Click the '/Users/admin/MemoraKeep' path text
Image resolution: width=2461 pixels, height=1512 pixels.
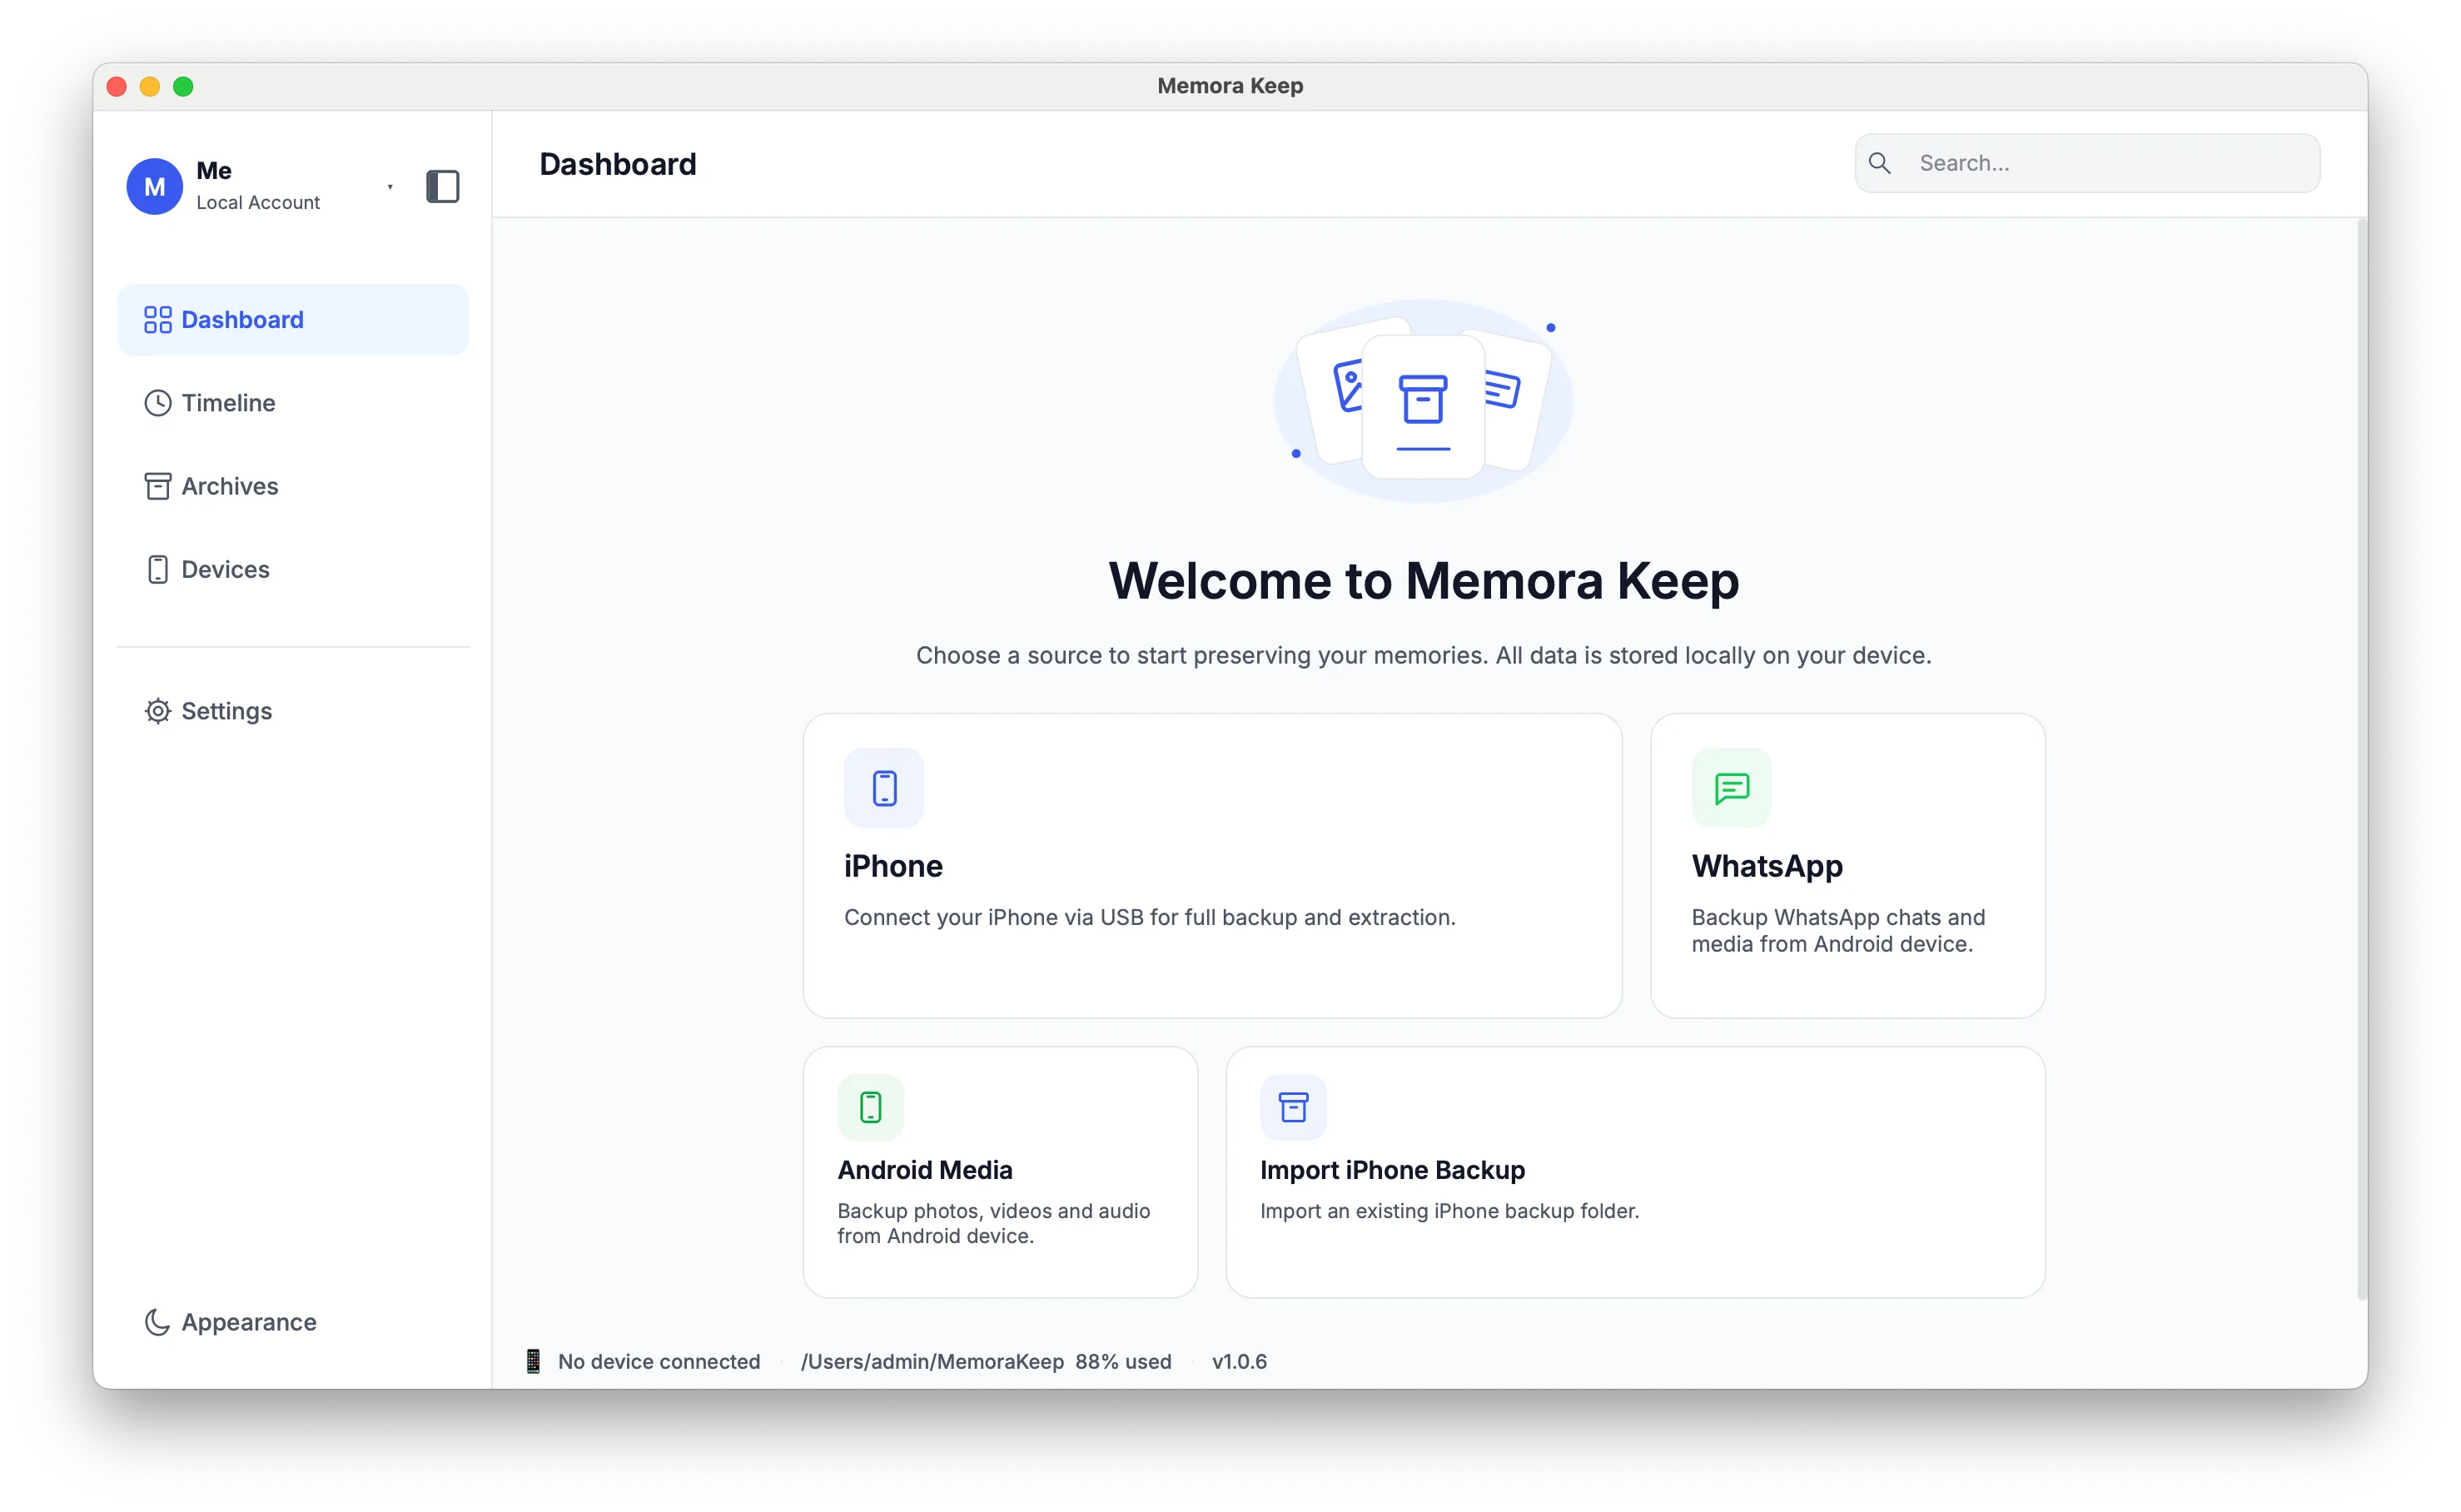click(x=932, y=1361)
